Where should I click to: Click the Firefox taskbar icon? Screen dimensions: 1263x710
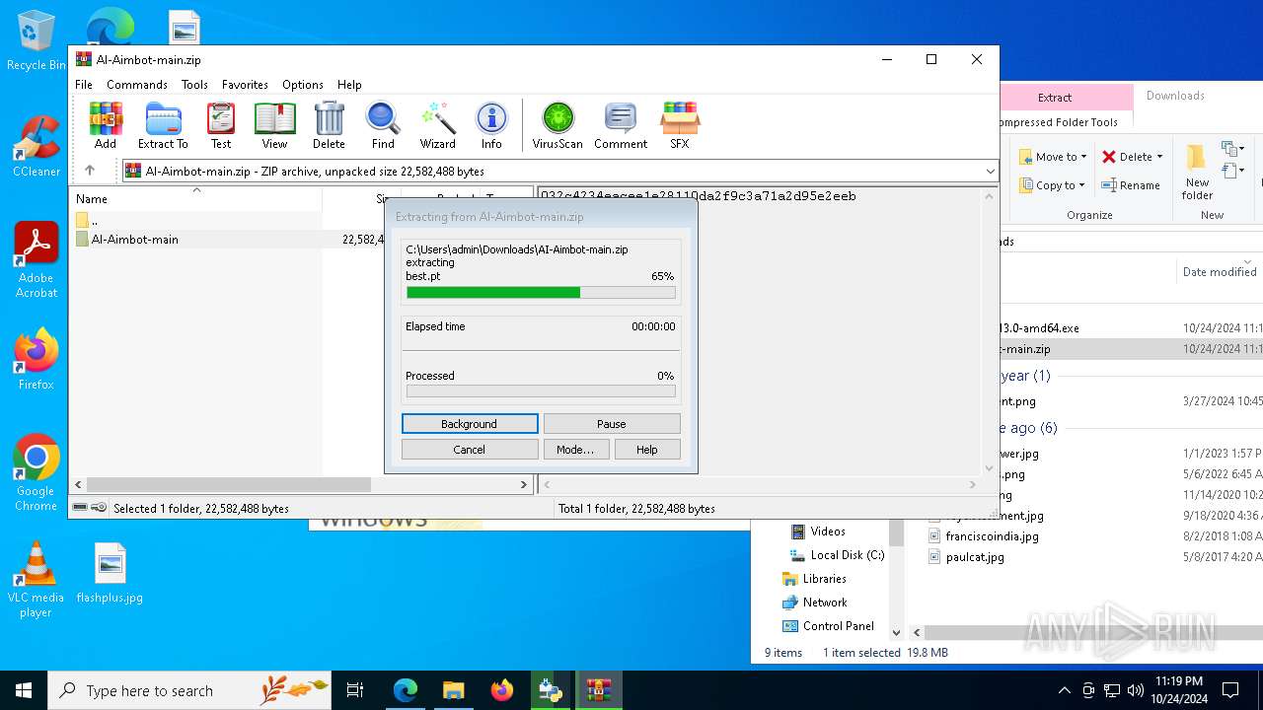[501, 690]
